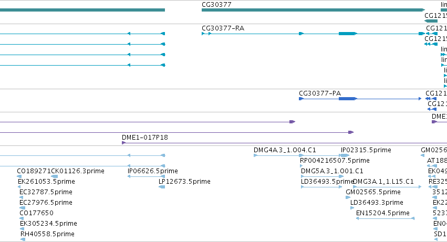Screen dimensions: 447x242
Task: Click the DMG3A.1_1.L15.C1 label
Action: (383, 182)
